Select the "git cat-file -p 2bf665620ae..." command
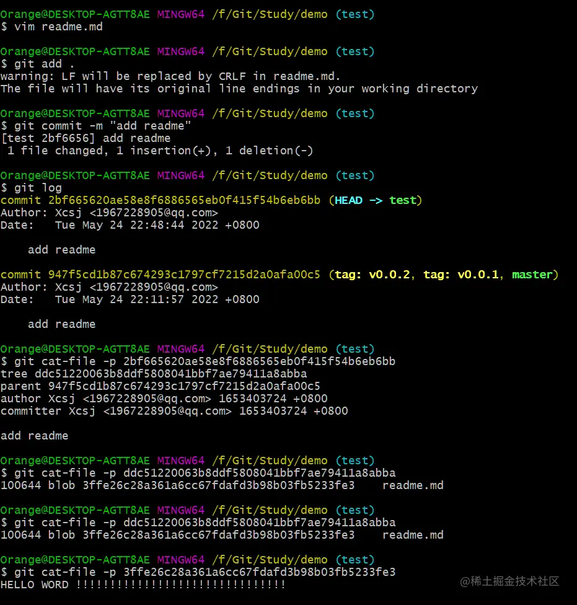This screenshot has width=577, height=605. 198,361
